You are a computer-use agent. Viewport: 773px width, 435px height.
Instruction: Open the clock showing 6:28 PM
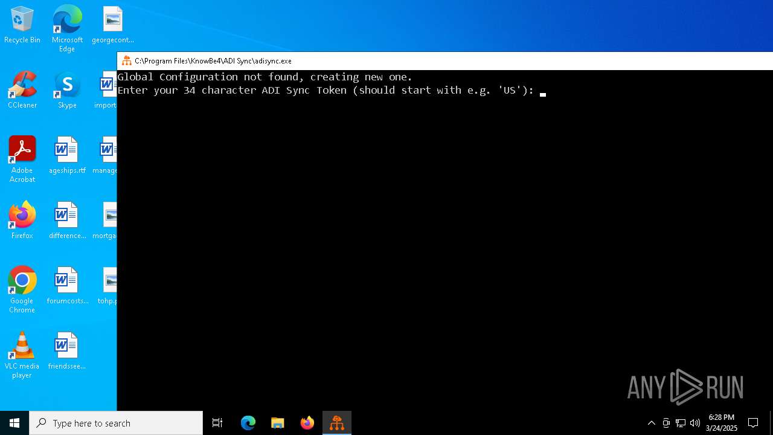(722, 423)
